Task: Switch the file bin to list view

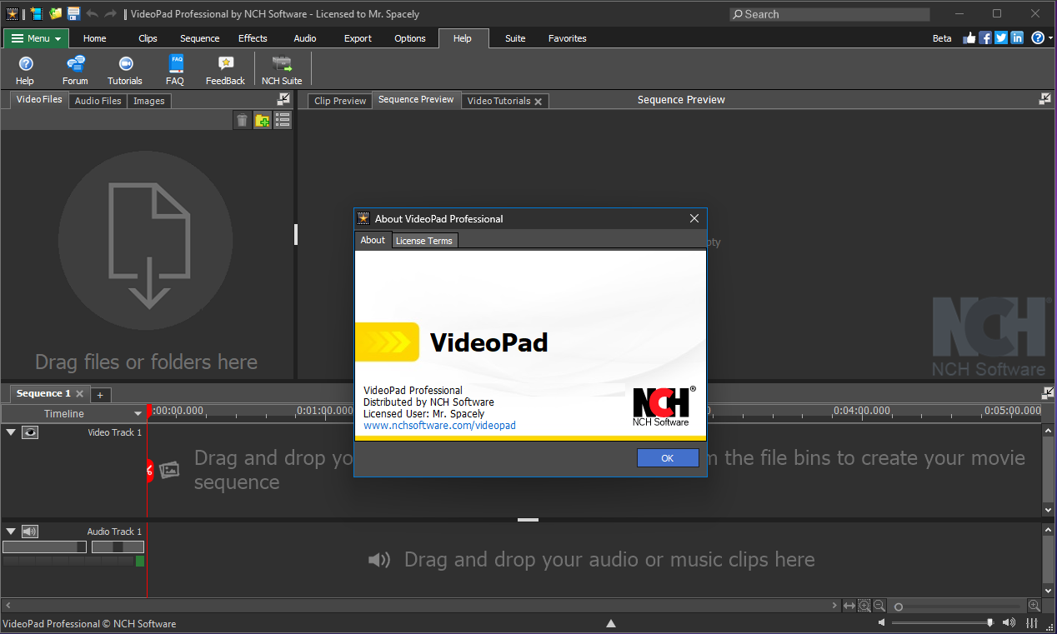Action: pos(283,121)
